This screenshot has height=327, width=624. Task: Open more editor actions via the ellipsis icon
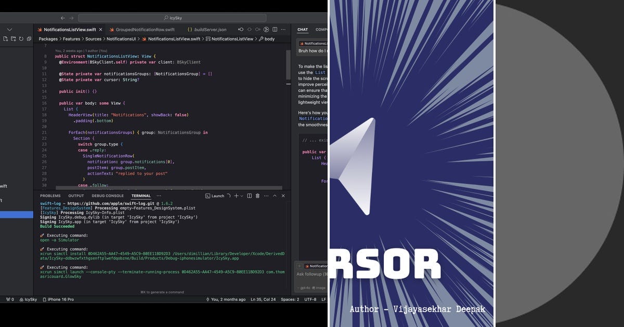[283, 30]
